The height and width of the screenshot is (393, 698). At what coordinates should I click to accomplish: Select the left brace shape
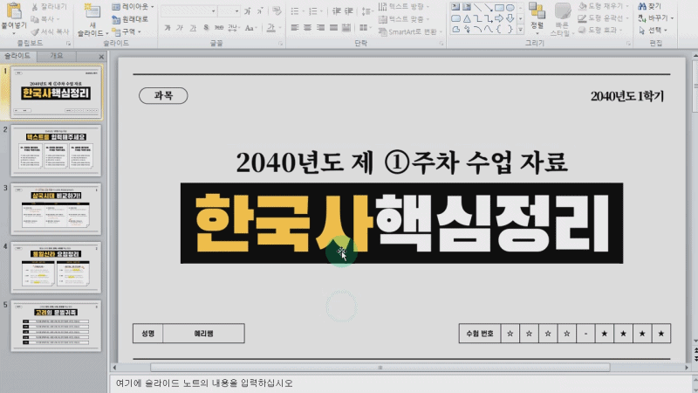(x=499, y=30)
